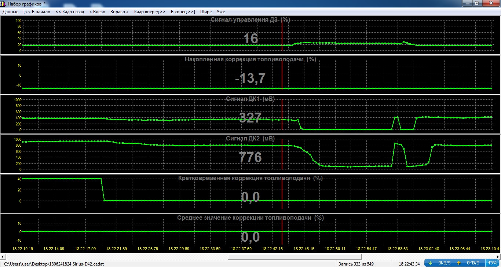
Task: Restore down the Набор графиков window
Action: point(477,3)
